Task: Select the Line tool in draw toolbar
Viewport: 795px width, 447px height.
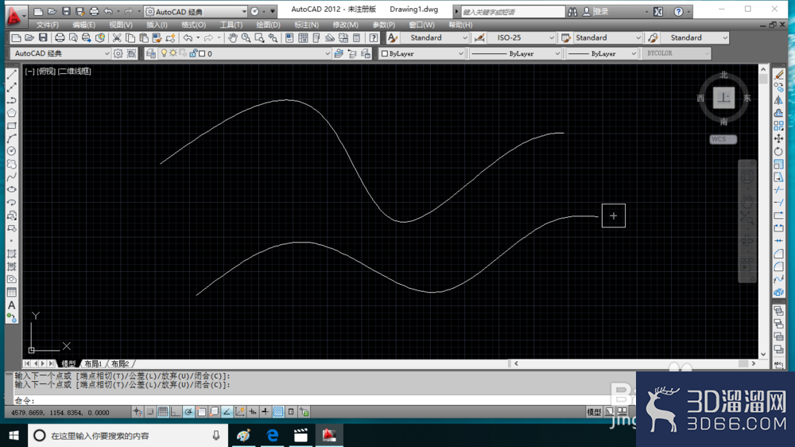Action: 12,75
